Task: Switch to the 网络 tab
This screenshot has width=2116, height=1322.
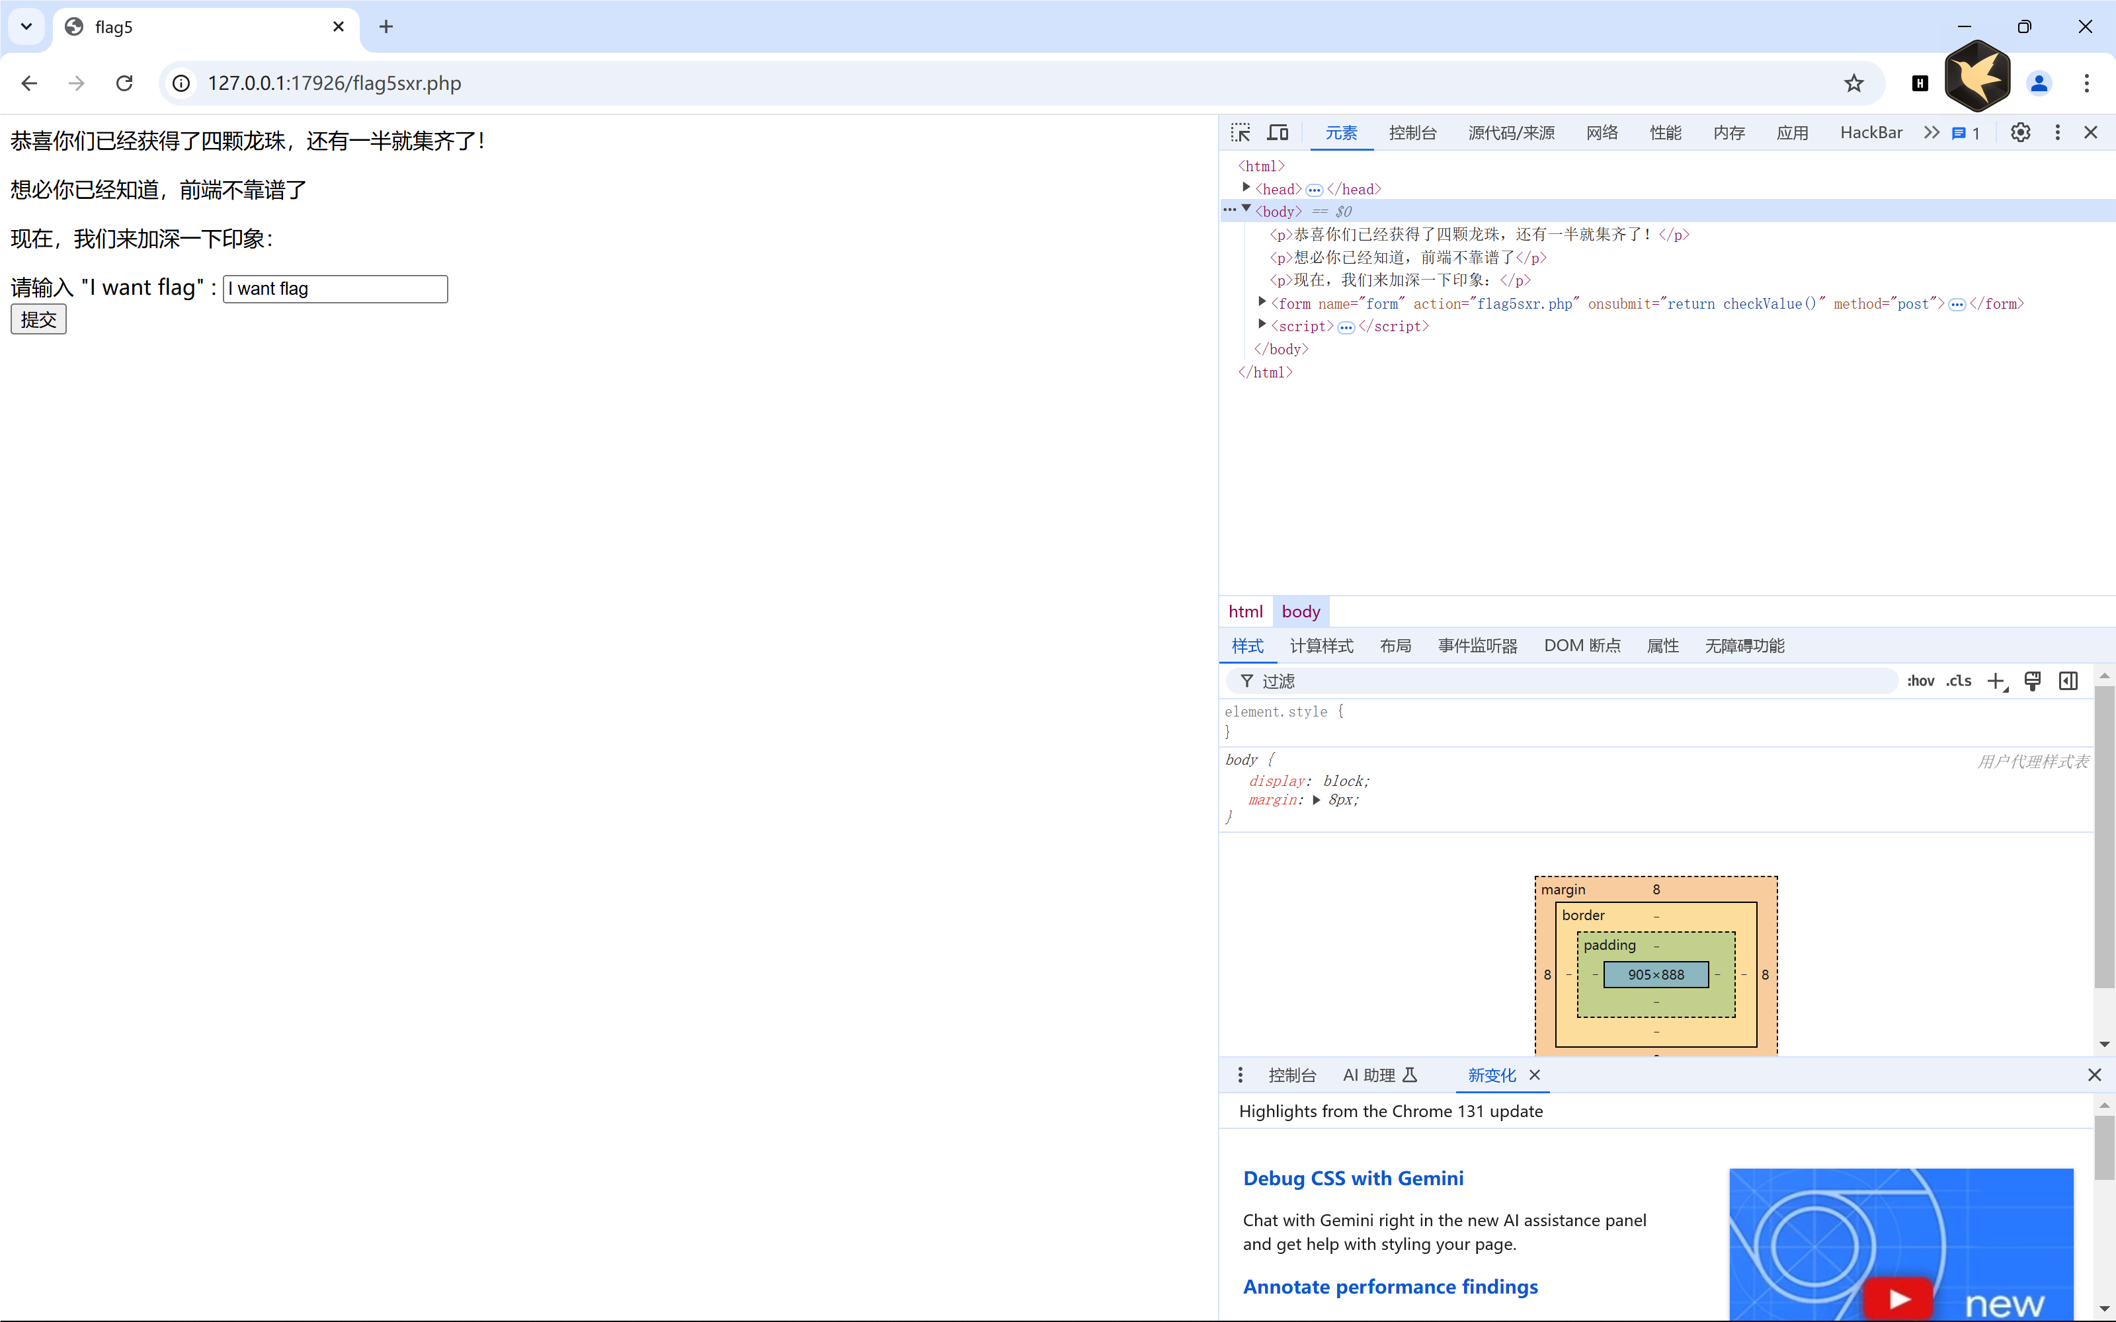Action: point(1602,133)
